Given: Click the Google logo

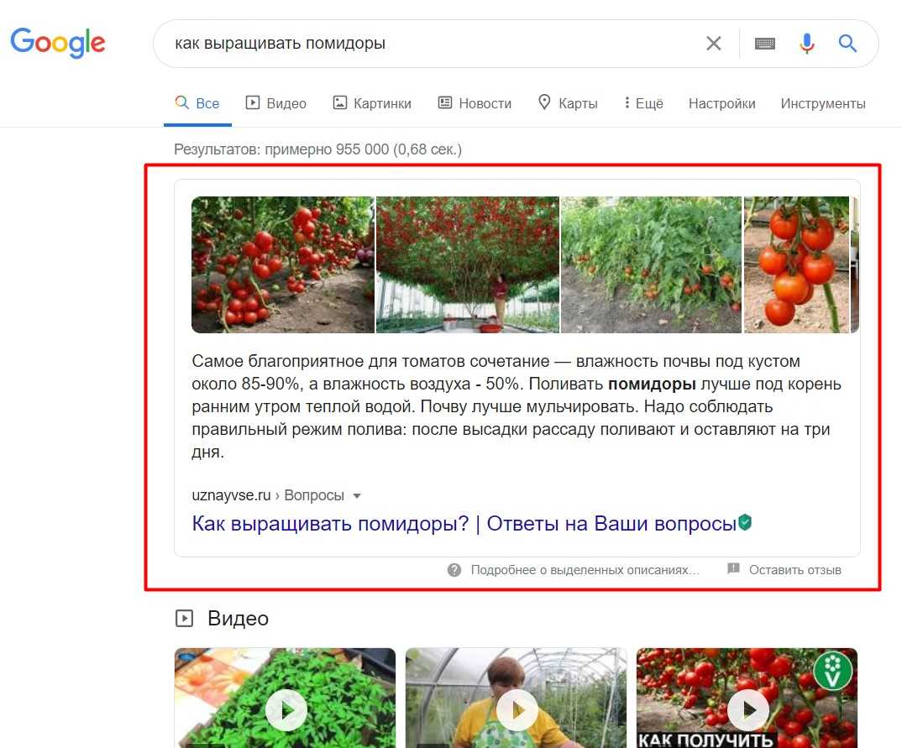Looking at the screenshot, I should [58, 42].
